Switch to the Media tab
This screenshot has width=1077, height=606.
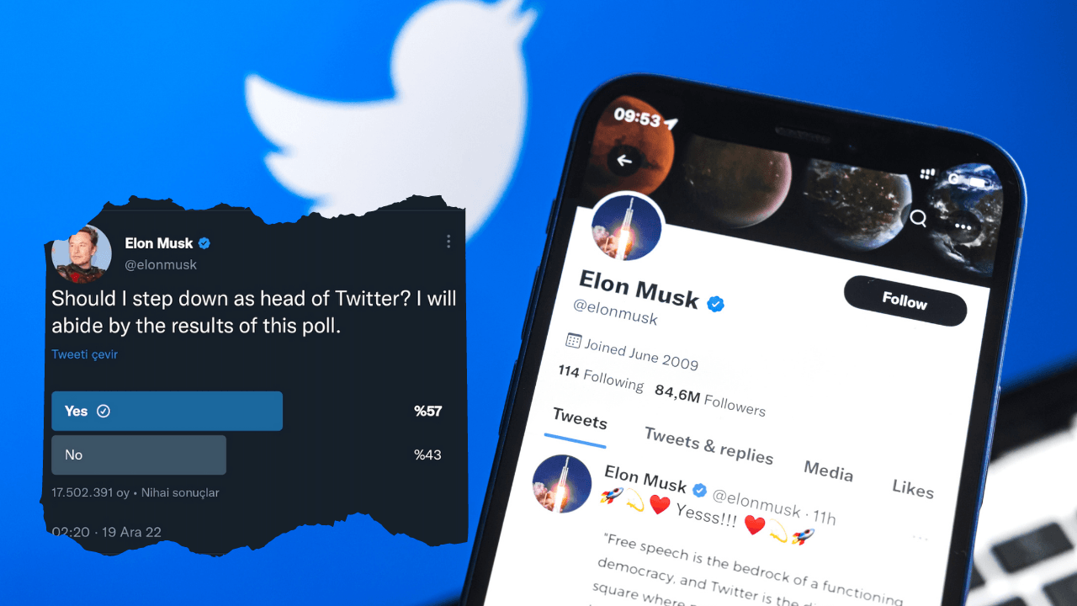[x=829, y=474]
